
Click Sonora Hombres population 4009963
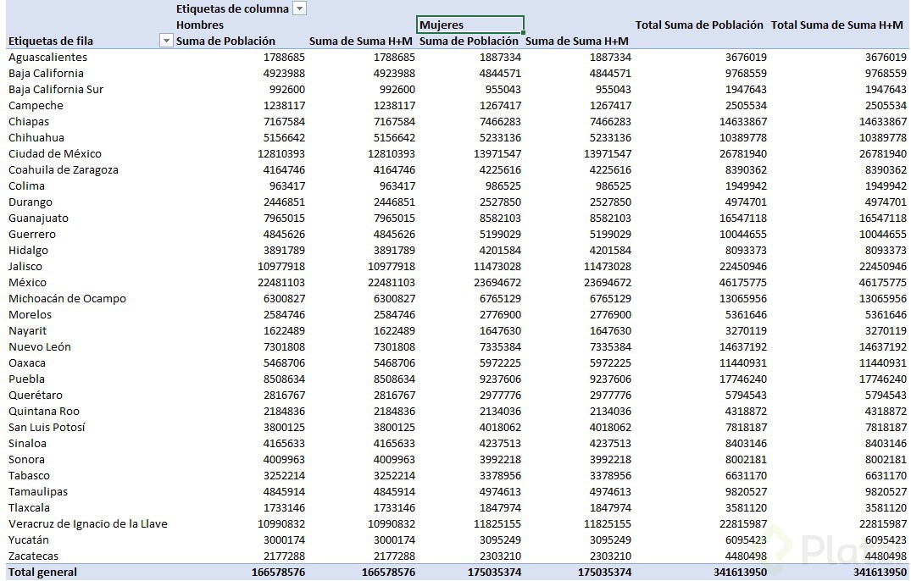tap(284, 460)
